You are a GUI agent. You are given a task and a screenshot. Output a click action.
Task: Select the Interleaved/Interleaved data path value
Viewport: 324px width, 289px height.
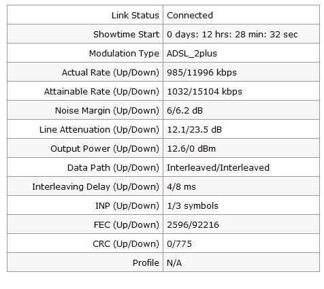coord(218,168)
